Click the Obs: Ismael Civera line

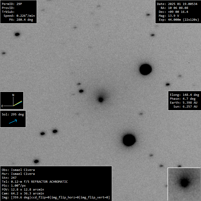18,170
